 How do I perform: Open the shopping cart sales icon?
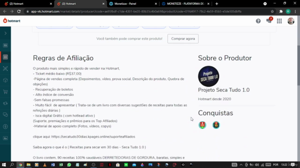(x=5, y=92)
